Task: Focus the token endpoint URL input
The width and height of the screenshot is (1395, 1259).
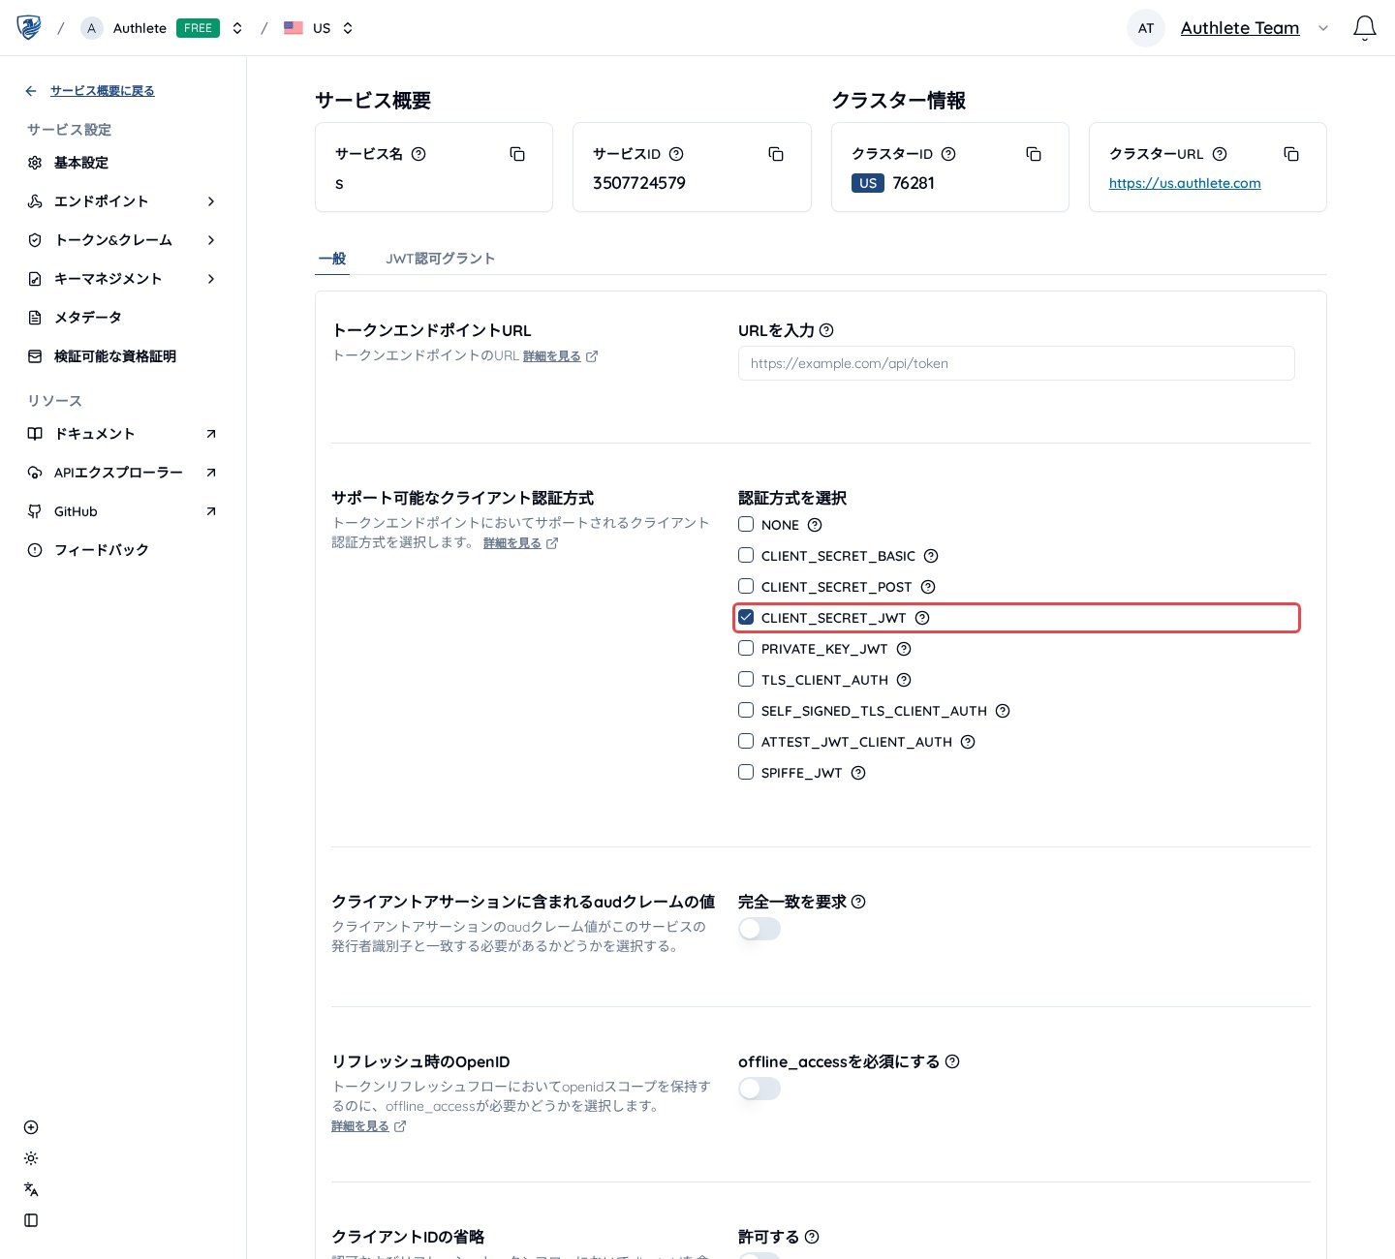Action: point(1016,363)
